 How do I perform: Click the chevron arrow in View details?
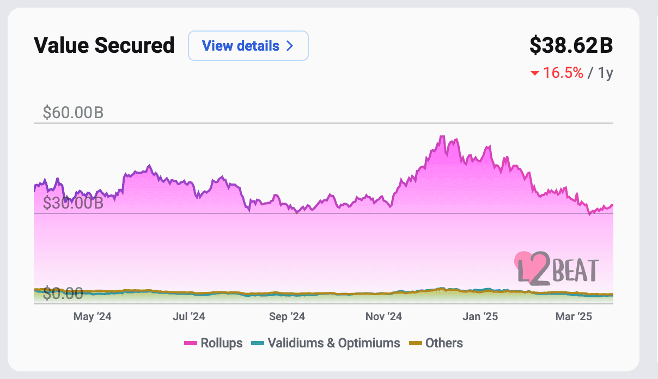pyautogui.click(x=290, y=46)
